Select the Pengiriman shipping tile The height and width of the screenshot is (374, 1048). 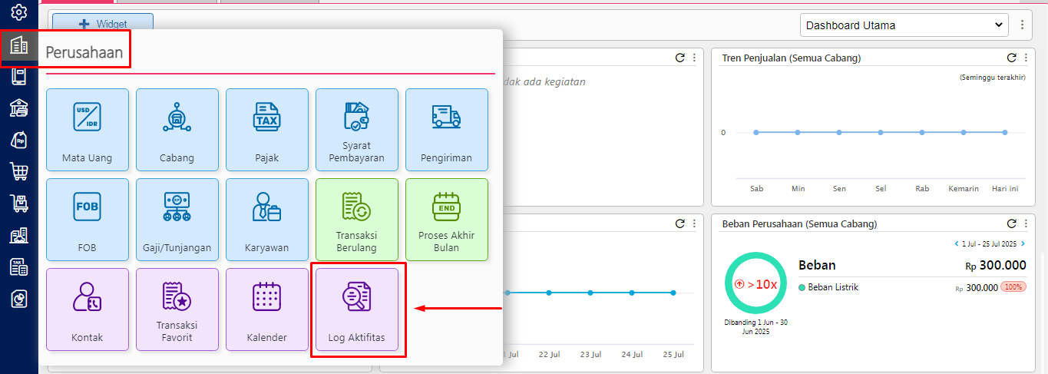[x=446, y=129]
